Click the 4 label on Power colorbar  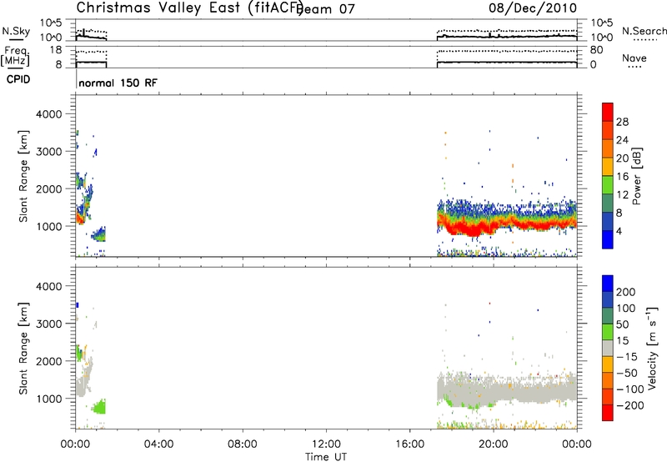[x=619, y=232]
